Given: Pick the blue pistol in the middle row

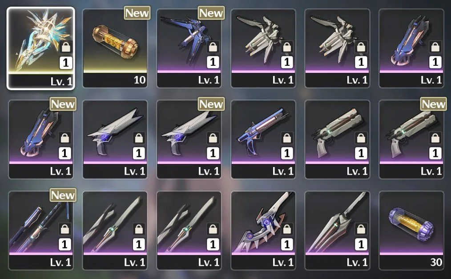Looking at the screenshot, I should (x=263, y=139).
